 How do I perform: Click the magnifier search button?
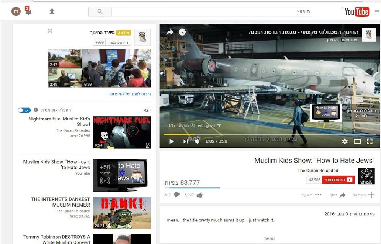(x=100, y=11)
